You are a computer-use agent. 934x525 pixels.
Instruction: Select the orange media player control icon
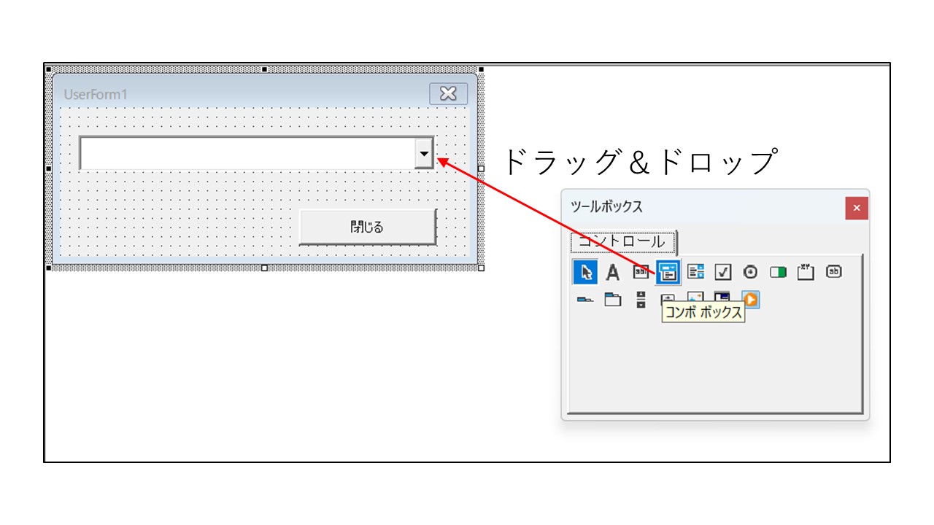751,300
